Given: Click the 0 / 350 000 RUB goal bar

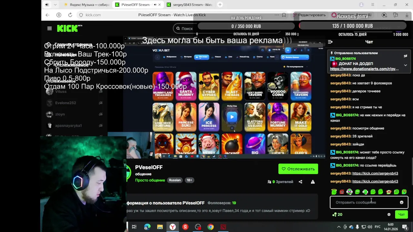Looking at the screenshot, I should (x=246, y=26).
